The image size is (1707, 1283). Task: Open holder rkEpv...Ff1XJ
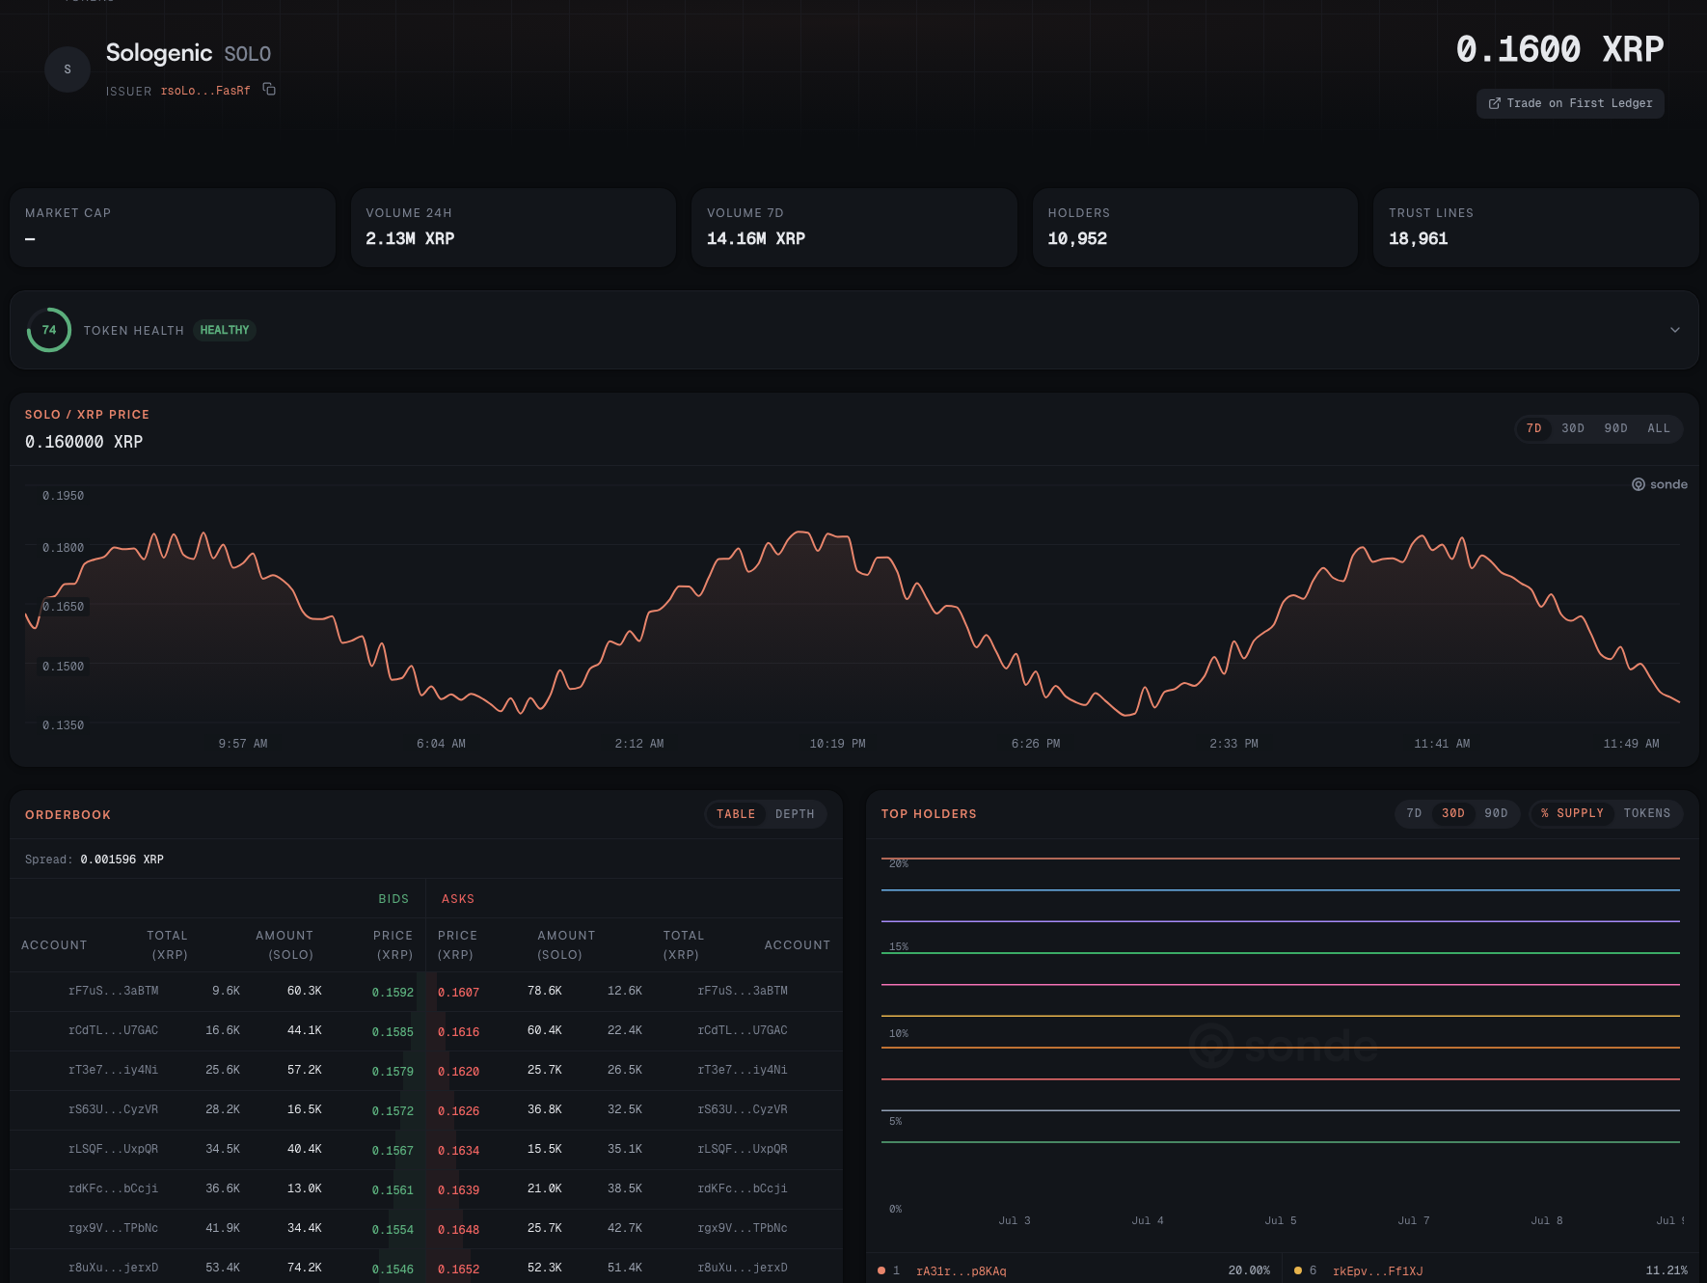[1378, 1271]
